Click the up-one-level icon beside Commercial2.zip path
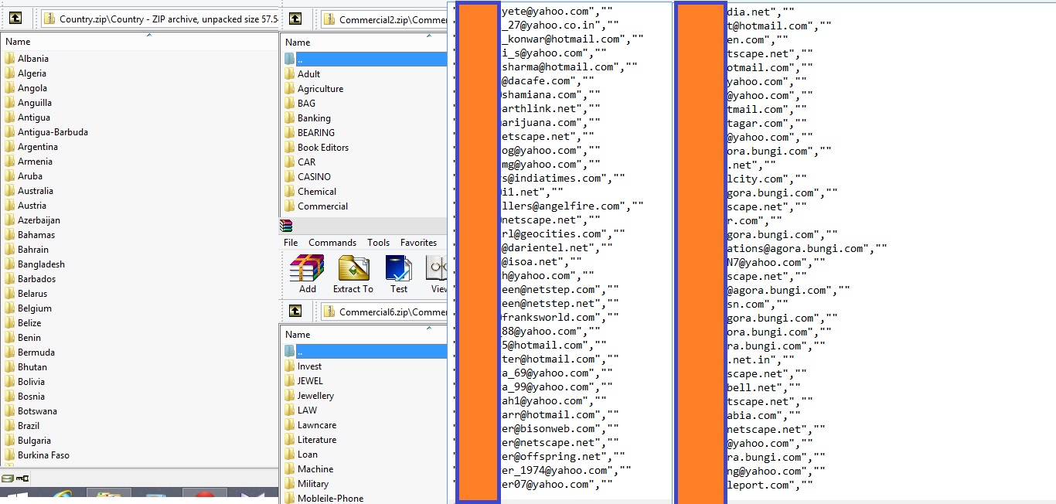This screenshot has width=1056, height=504. (x=295, y=17)
